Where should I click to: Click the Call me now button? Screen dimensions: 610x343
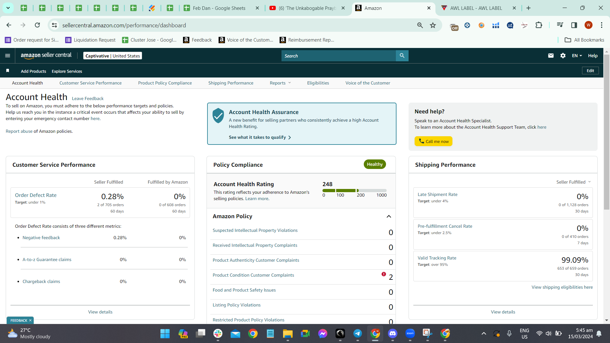(433, 141)
